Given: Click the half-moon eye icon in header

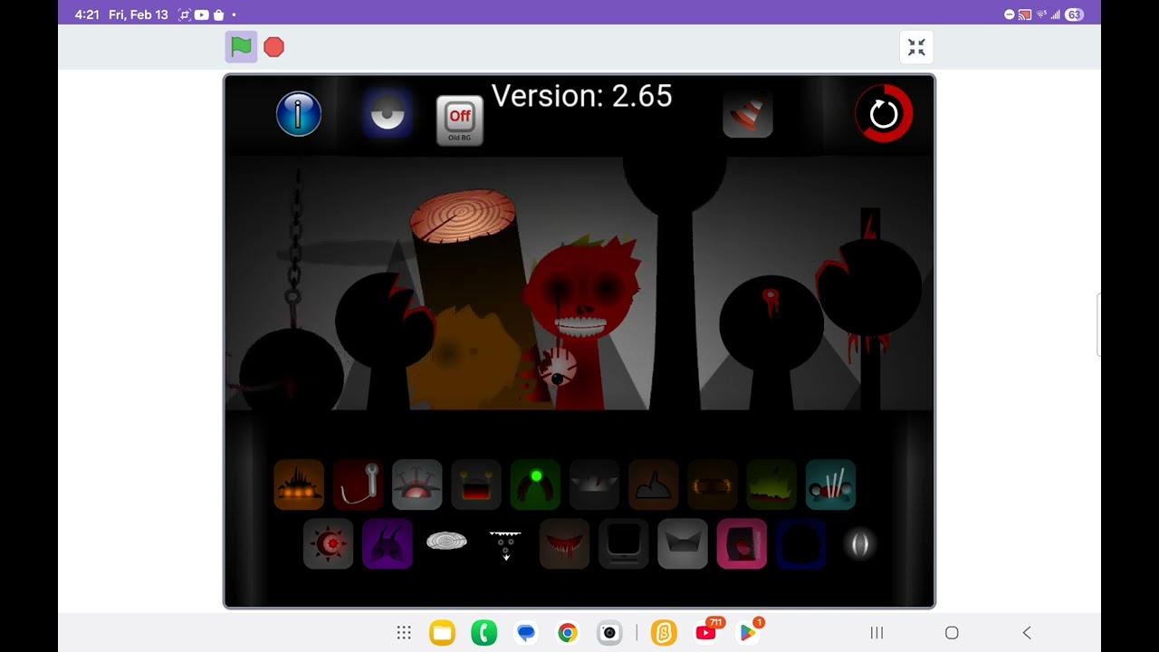Looking at the screenshot, I should click(388, 115).
